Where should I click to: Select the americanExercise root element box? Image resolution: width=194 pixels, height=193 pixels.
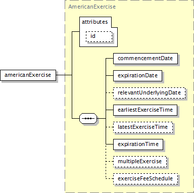click(x=28, y=75)
